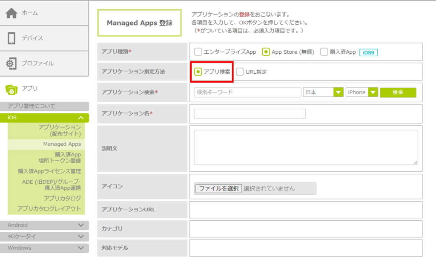The image size is (436, 257).
Task: Click the ファイルを選択 button
Action: pos(218,188)
